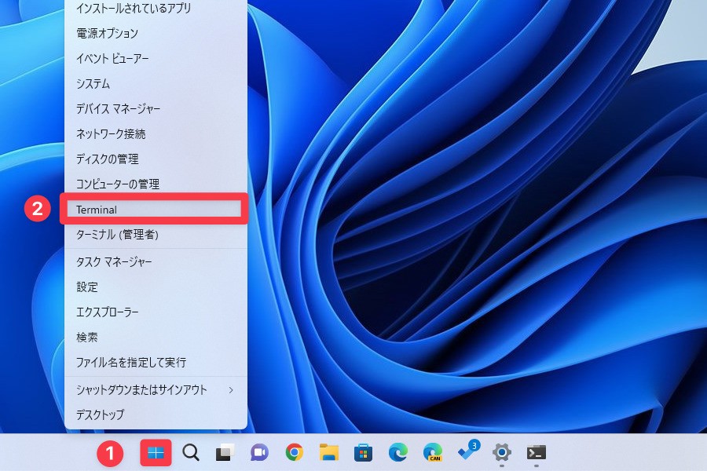Screen dimensions: 707x471
Task: Open コンピューターの管理
Action: coord(156,184)
